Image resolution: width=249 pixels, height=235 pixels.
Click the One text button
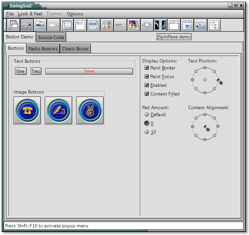[20, 71]
